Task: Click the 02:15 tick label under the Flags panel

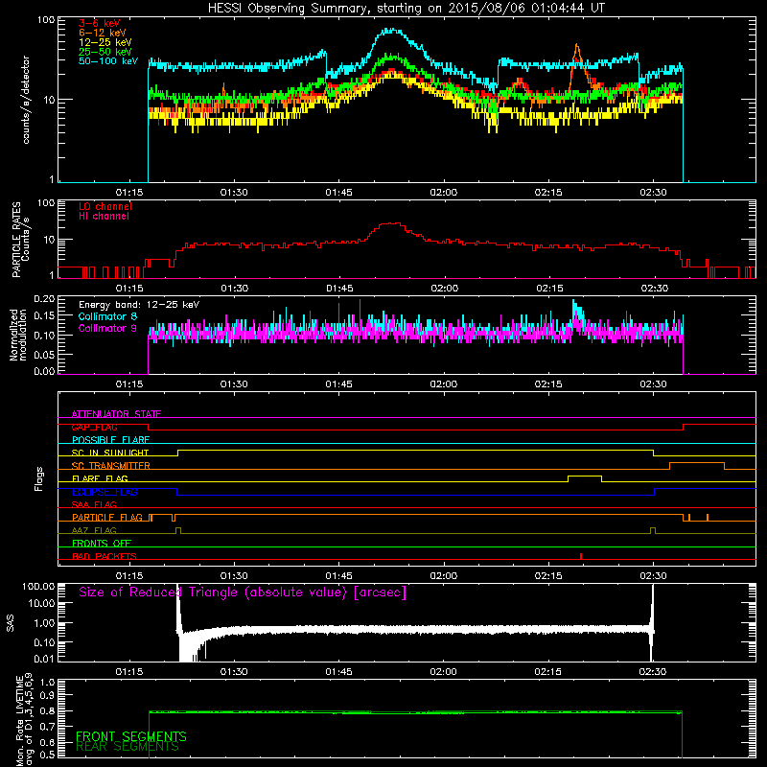Action: click(548, 576)
